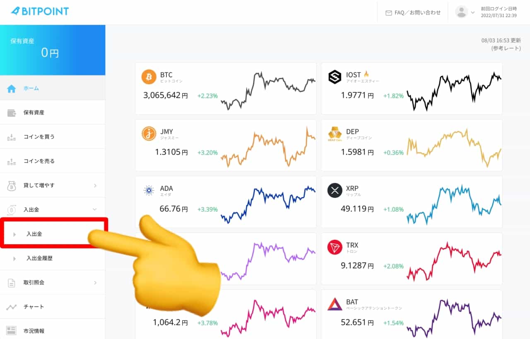Expand the 取引照会 menu
The image size is (530, 339).
click(53, 283)
